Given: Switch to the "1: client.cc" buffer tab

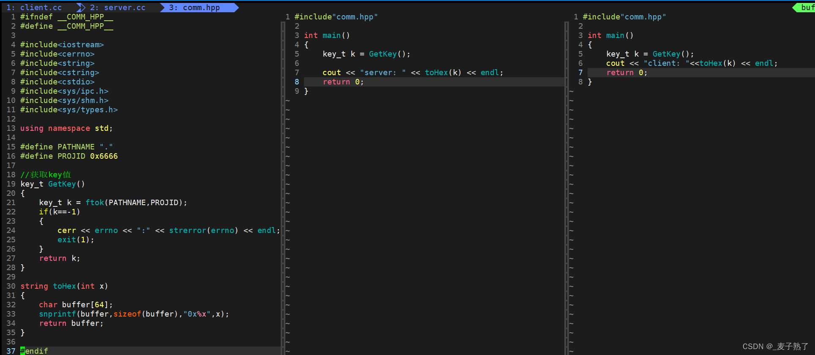Looking at the screenshot, I should 34,8.
